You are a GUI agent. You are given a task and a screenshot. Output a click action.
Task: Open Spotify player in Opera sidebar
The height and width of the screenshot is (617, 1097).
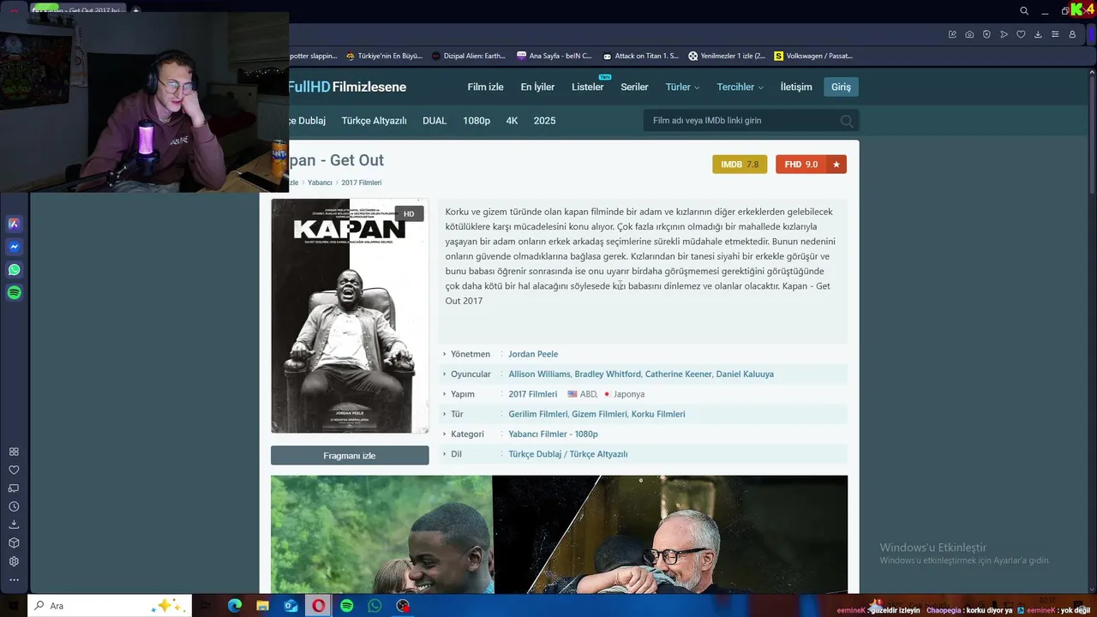(x=14, y=293)
